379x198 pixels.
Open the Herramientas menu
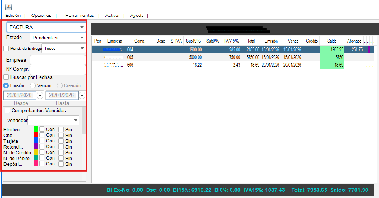point(79,16)
